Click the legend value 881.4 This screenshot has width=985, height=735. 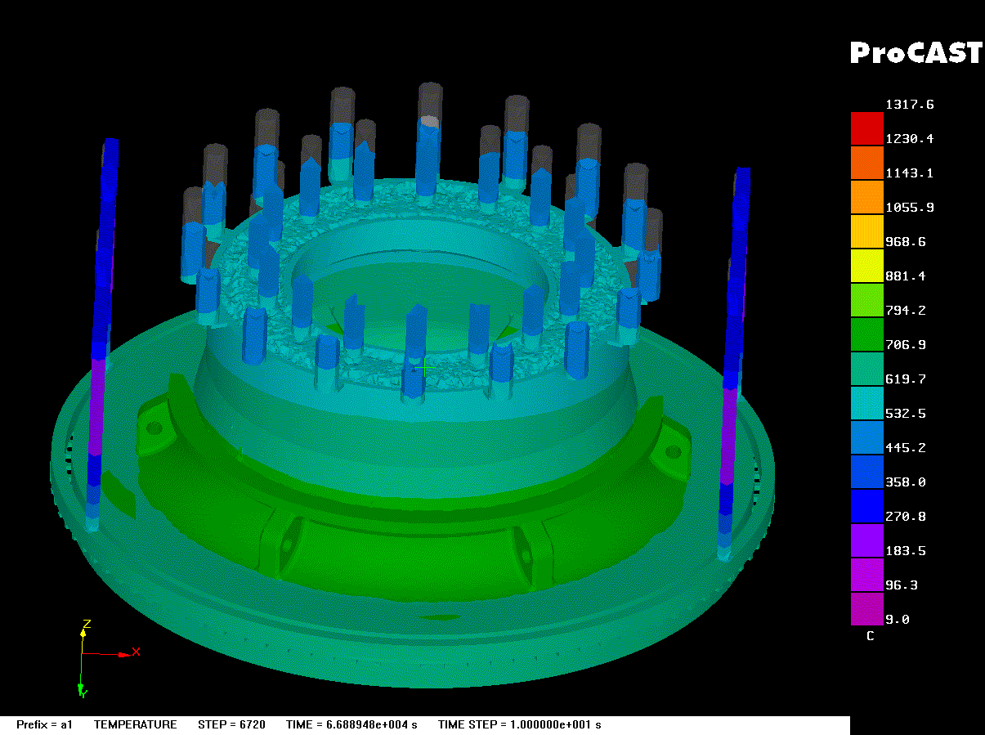pos(906,276)
